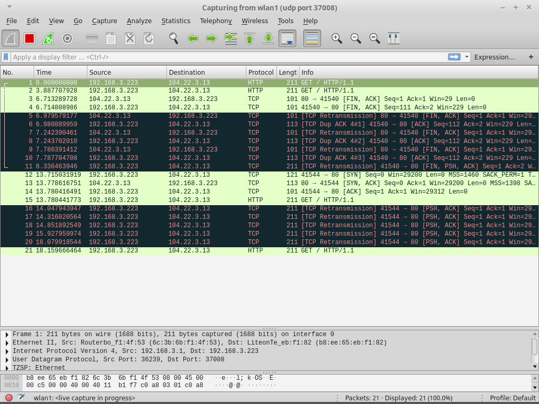
Task: Click the start capture shark fin icon
Action: click(x=11, y=38)
